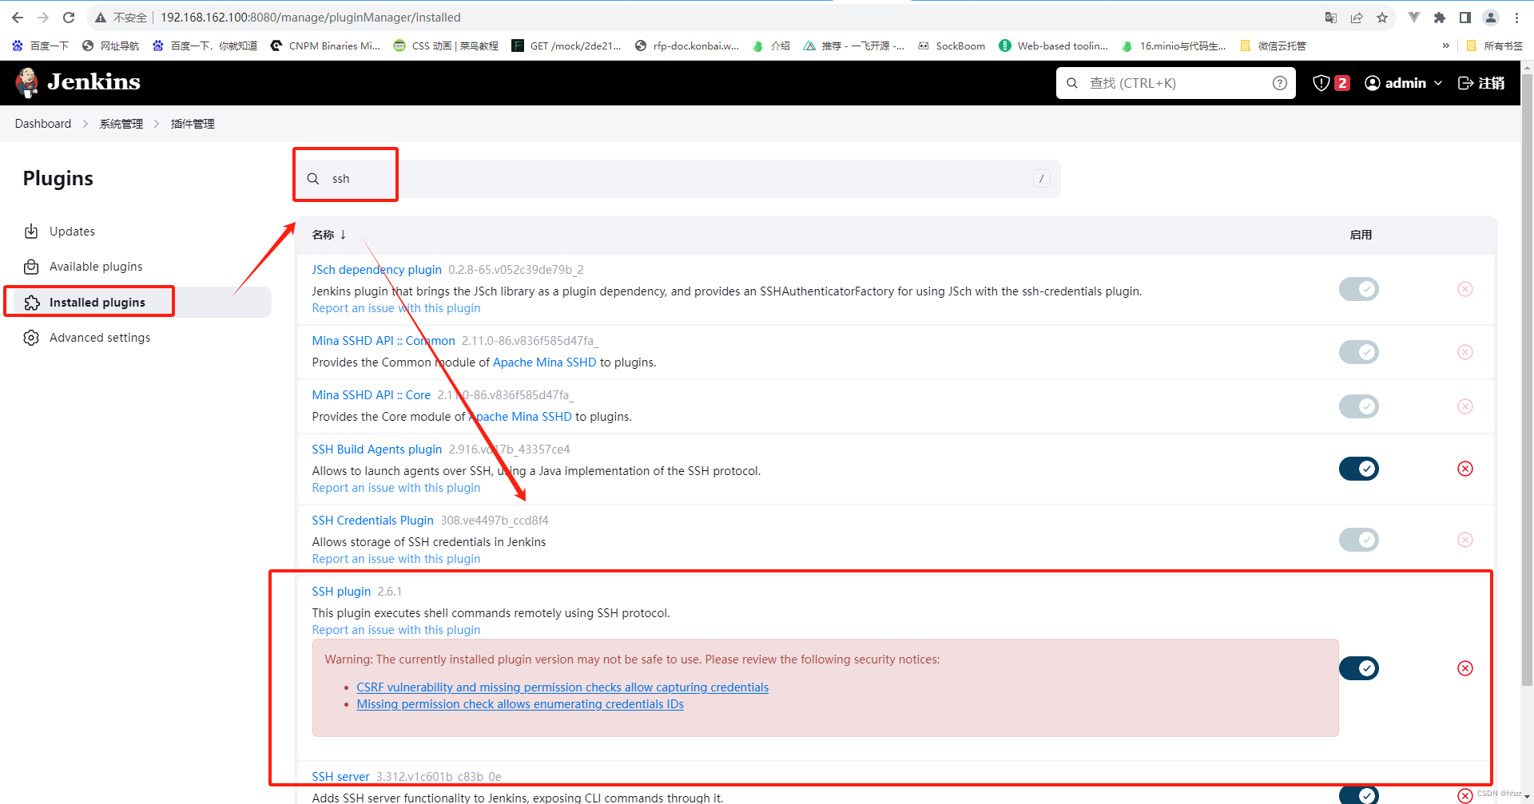
Task: Expand 系统管理 breadcrumb chevron
Action: pyautogui.click(x=157, y=124)
